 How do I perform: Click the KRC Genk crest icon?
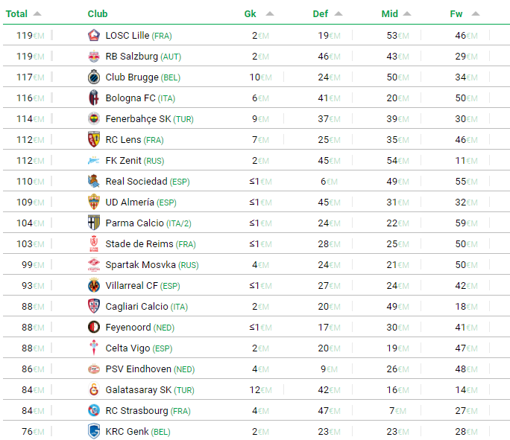[x=94, y=431]
